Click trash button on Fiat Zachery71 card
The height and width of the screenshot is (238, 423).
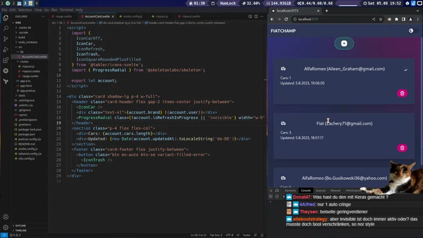pos(402,148)
